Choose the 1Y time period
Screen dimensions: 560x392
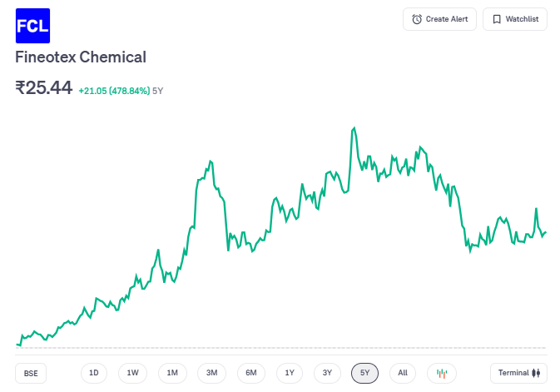point(289,373)
